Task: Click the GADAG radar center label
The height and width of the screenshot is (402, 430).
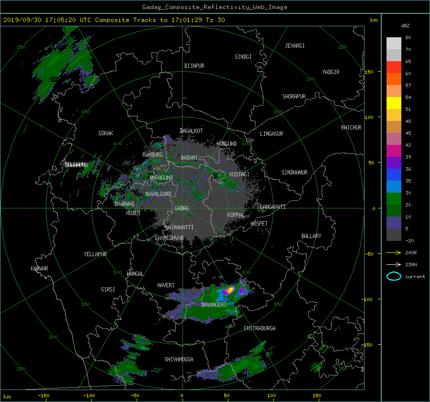Action: 182,208
